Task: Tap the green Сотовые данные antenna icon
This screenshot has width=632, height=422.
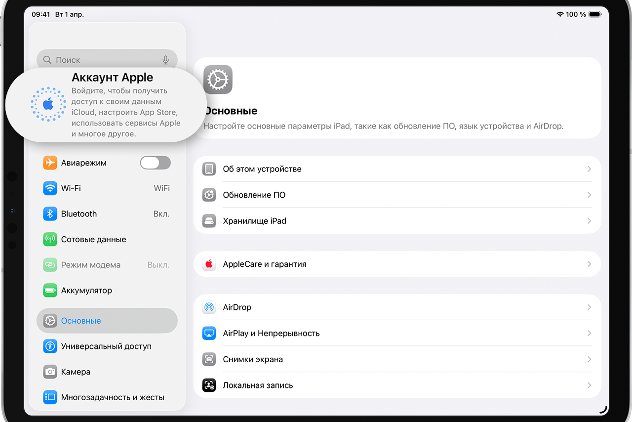Action: click(x=50, y=240)
